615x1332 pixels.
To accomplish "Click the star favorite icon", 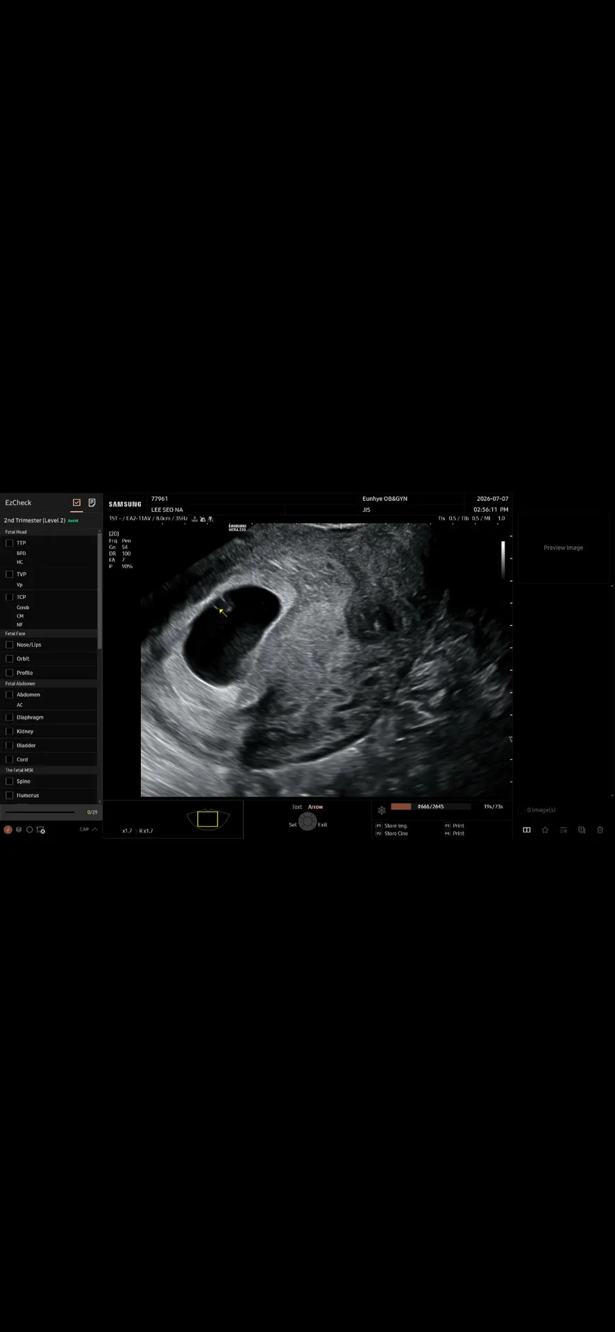I will click(545, 830).
